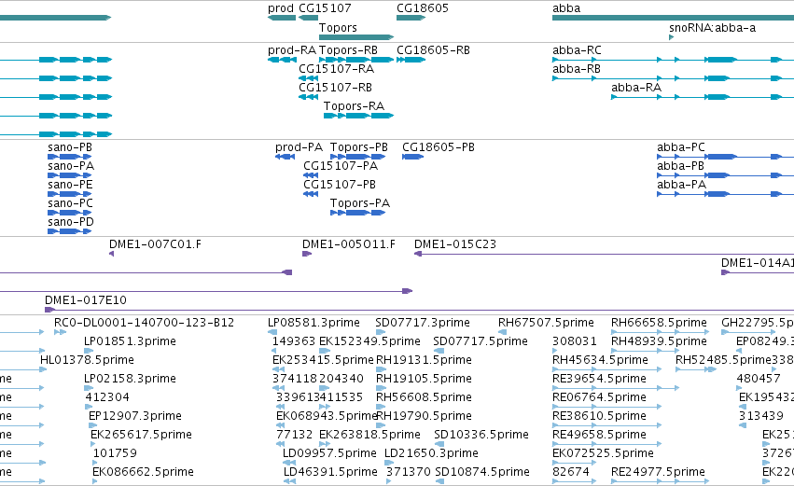Select the abba-RA transcript label
The height and width of the screenshot is (486, 794).
[636, 88]
